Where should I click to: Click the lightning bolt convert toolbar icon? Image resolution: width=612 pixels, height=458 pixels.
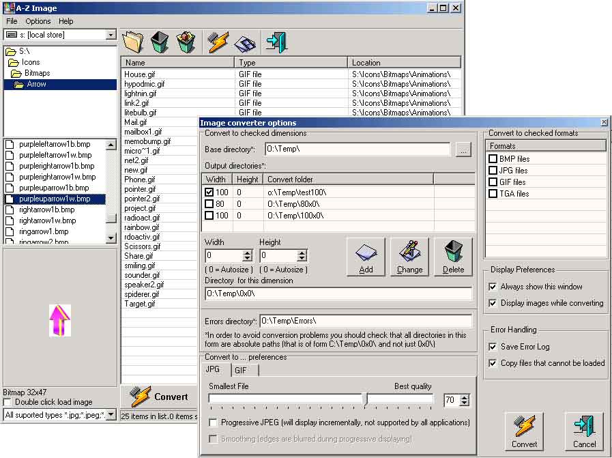click(218, 42)
